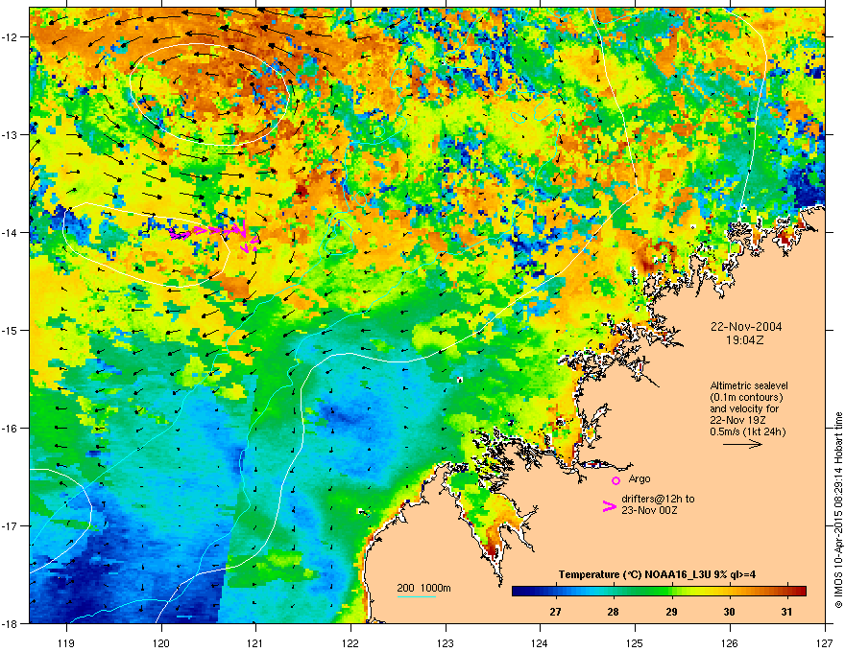Click the temperature color bar at 29

click(x=671, y=592)
